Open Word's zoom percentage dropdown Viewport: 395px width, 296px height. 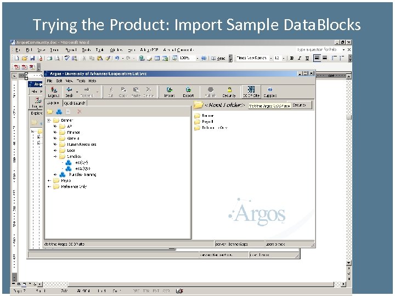(198, 59)
